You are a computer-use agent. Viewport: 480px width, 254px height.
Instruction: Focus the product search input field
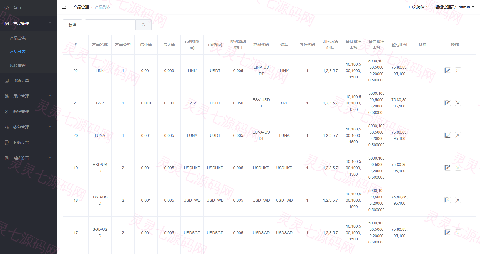tap(110, 25)
